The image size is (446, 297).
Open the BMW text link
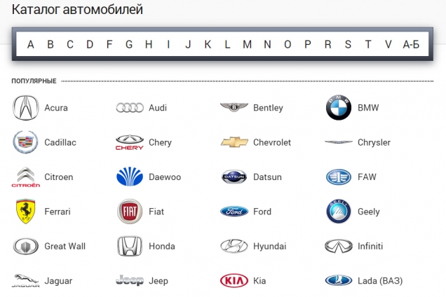368,108
